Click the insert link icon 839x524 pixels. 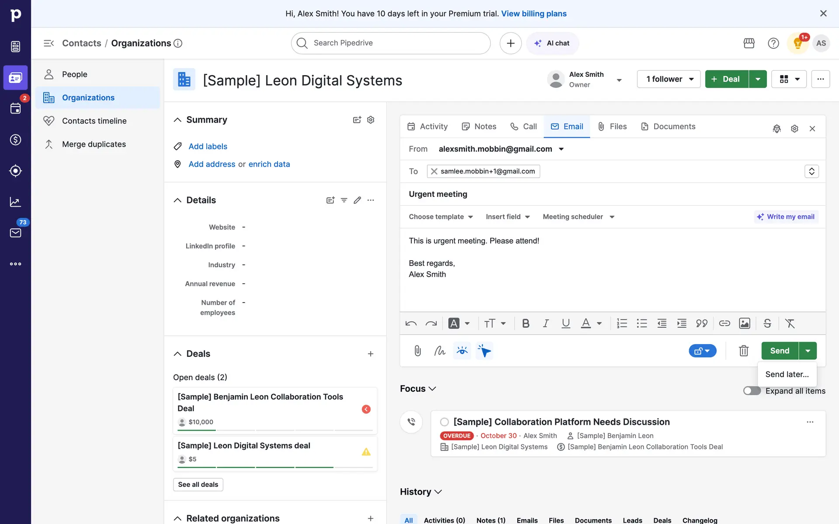coord(725,324)
